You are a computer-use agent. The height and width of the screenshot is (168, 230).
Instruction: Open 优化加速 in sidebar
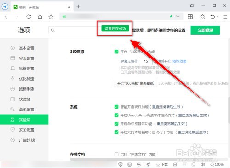pos(24,79)
